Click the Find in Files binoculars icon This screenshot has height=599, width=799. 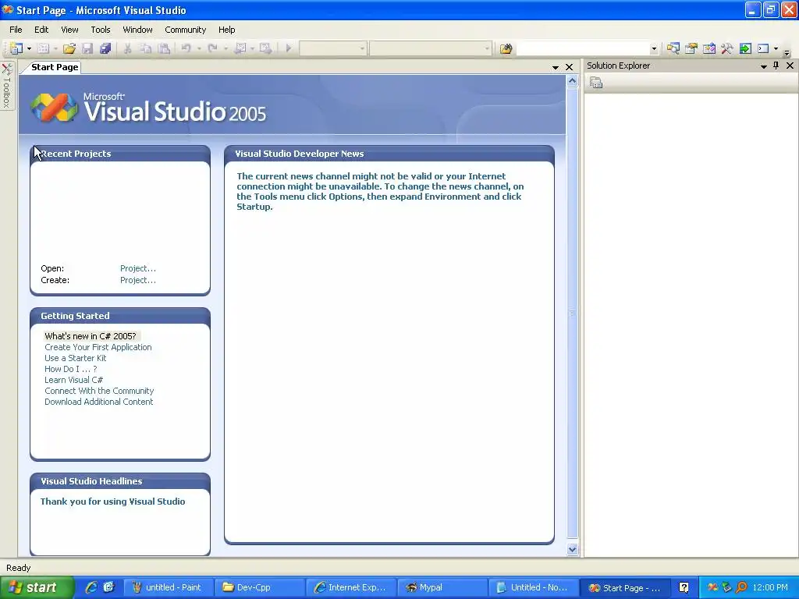[x=506, y=48]
